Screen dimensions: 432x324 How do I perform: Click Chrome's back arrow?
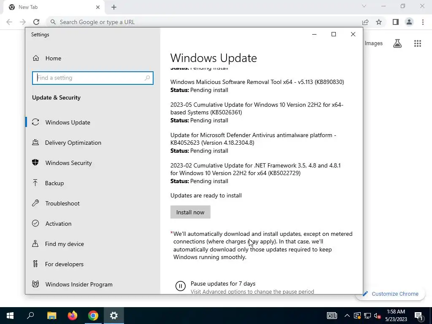pos(9,22)
